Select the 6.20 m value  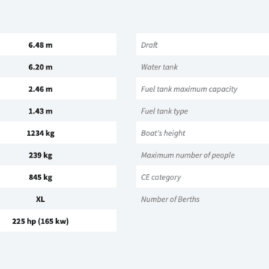pos(40,67)
